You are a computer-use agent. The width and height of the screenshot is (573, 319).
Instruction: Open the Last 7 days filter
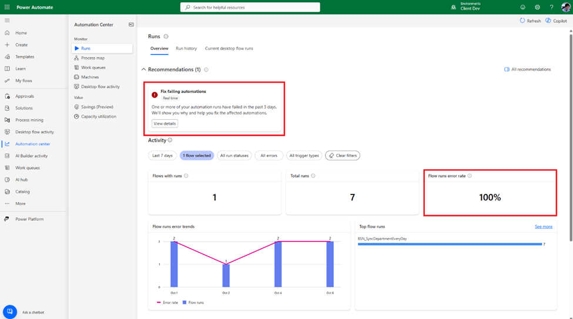coord(162,156)
